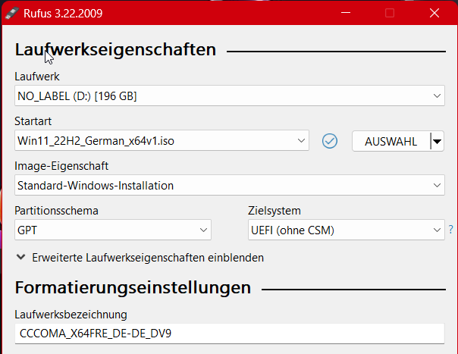The width and height of the screenshot is (458, 354).
Task: Open the Zielsystem dropdown showing UEFI (ohne CSM)
Action: coord(346,230)
